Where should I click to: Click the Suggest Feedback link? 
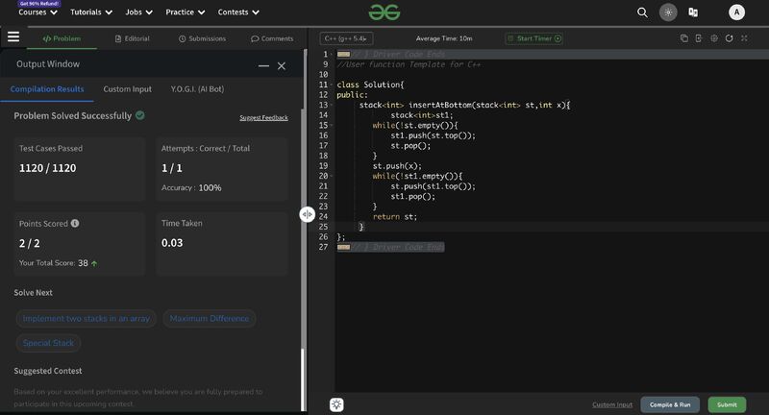tap(263, 117)
